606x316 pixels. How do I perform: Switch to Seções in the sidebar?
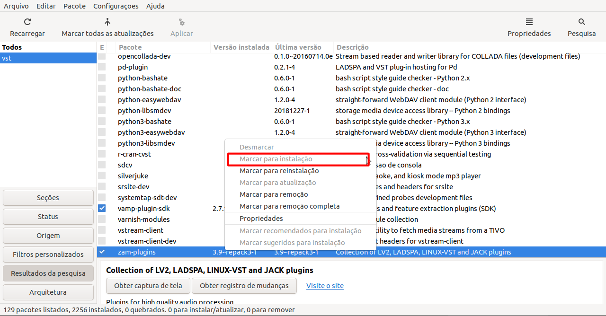[x=48, y=197]
